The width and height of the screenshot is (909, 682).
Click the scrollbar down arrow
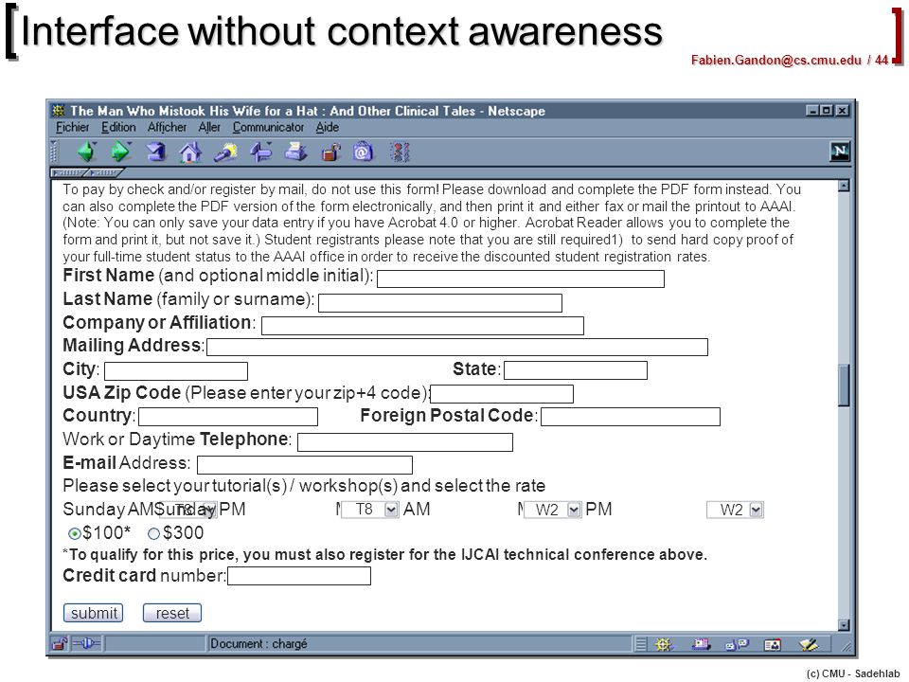coord(844,625)
